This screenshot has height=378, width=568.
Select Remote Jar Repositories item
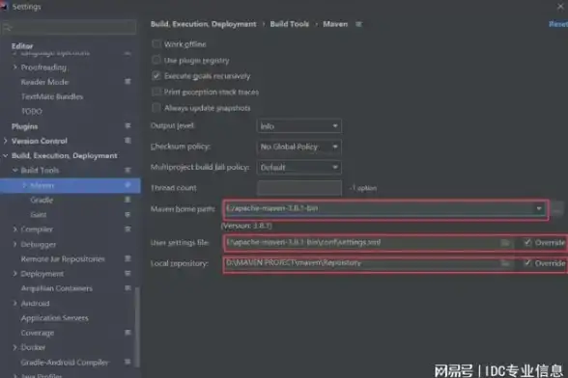(x=63, y=259)
